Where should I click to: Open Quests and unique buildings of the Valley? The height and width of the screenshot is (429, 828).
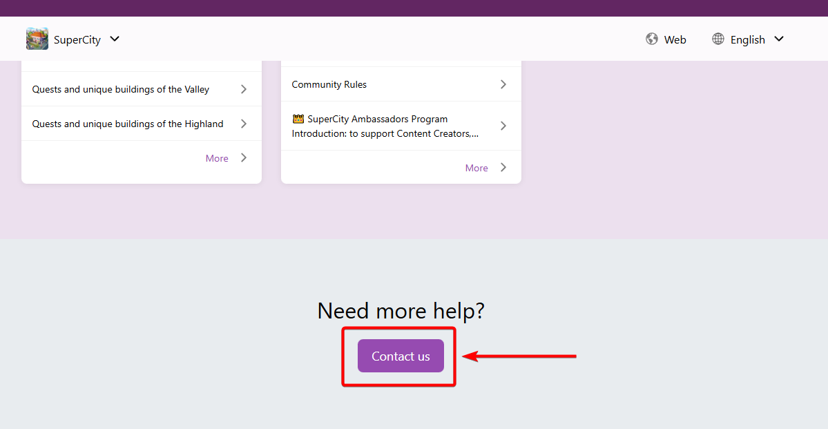pyautogui.click(x=121, y=89)
